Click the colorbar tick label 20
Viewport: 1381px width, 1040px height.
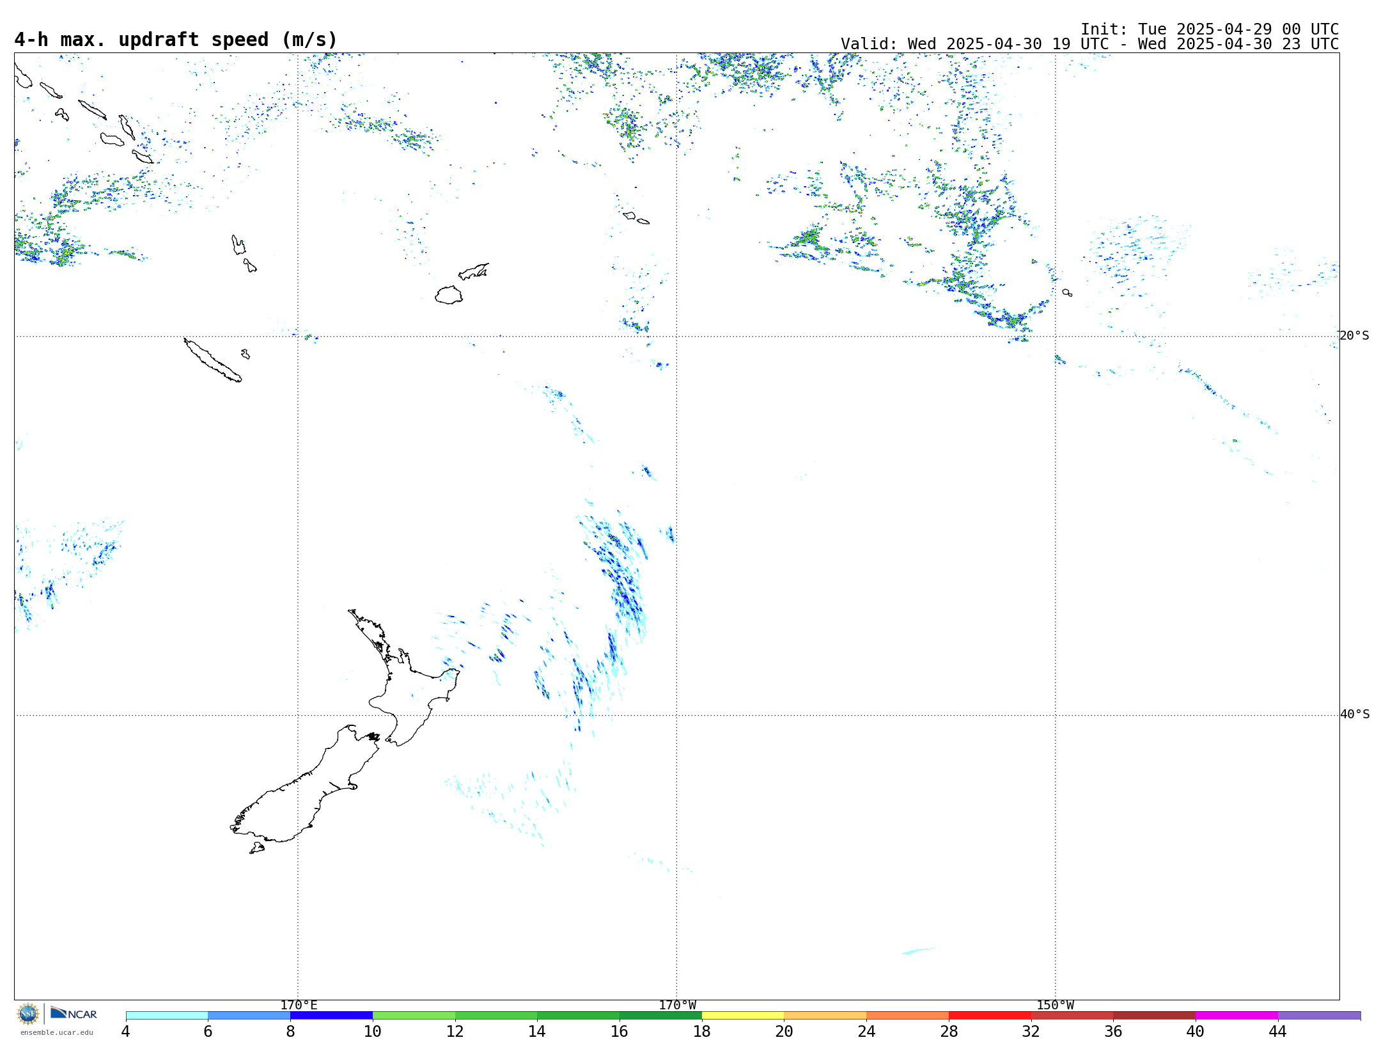point(784,1031)
